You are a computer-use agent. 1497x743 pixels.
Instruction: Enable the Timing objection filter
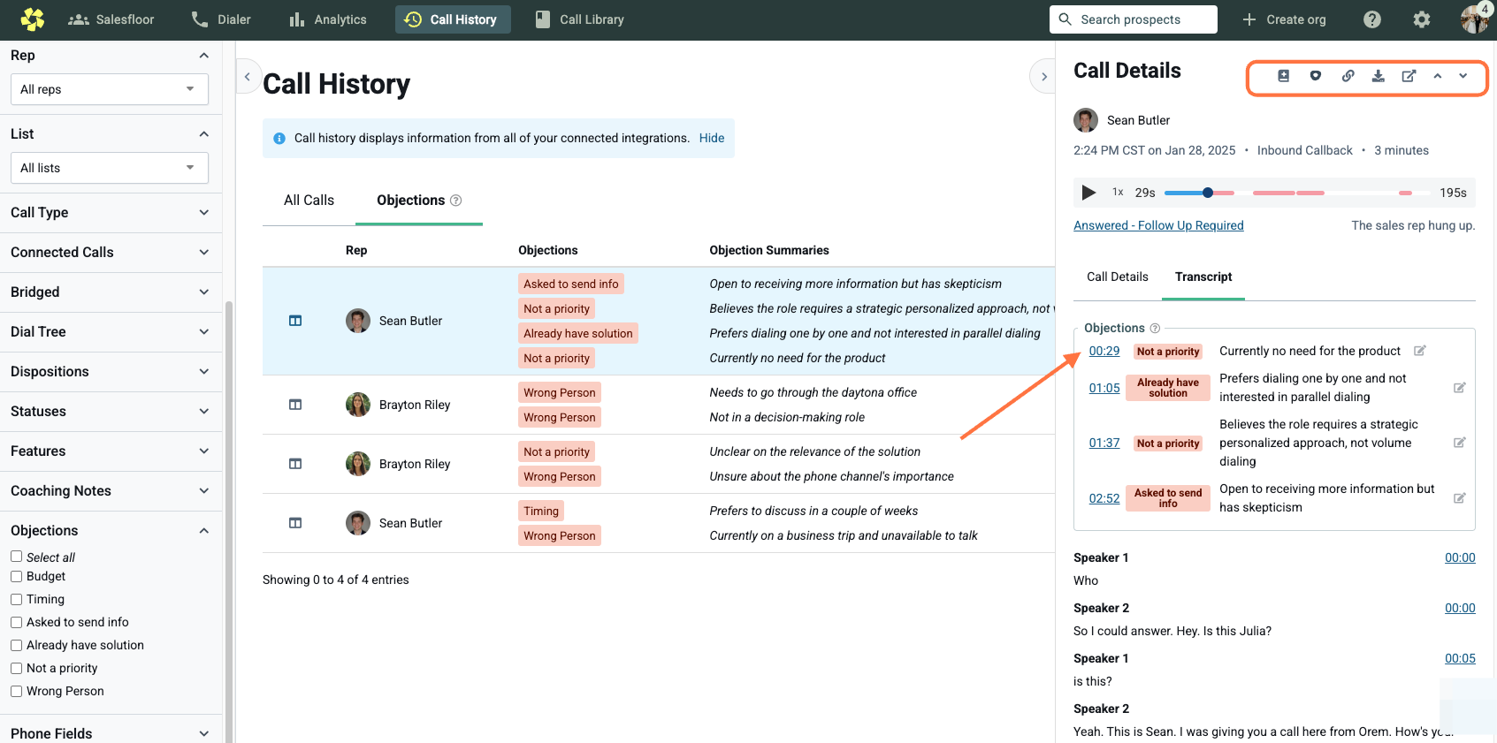(x=16, y=599)
